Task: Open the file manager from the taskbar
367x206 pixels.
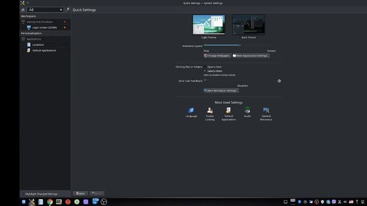Action: 41,202
